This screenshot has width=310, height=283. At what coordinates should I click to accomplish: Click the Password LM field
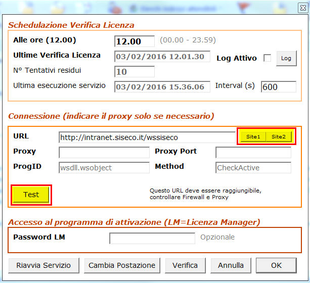pos(152,238)
